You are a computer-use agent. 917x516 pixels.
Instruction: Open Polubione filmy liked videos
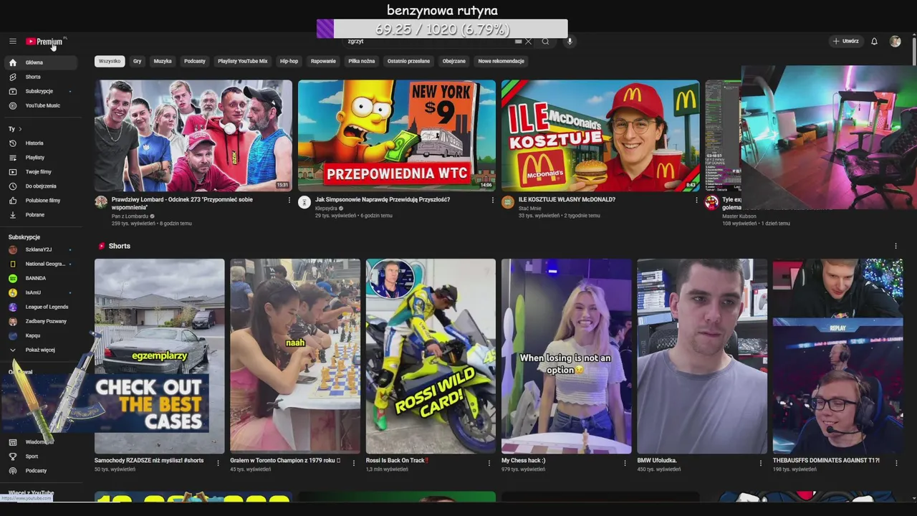click(x=41, y=201)
